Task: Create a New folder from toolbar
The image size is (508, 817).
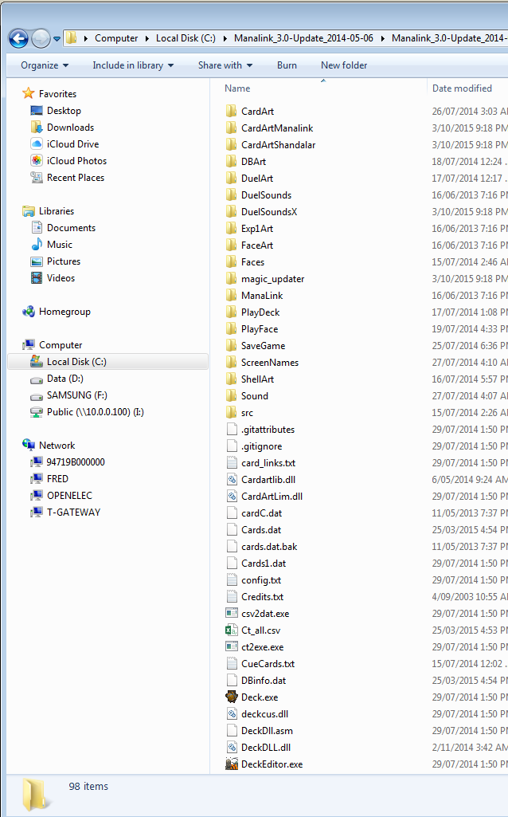Action: [x=344, y=65]
